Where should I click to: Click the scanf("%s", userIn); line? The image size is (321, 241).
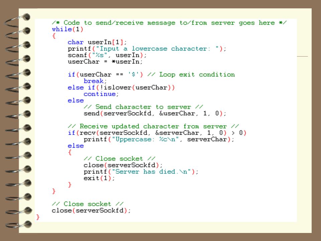pos(107,55)
